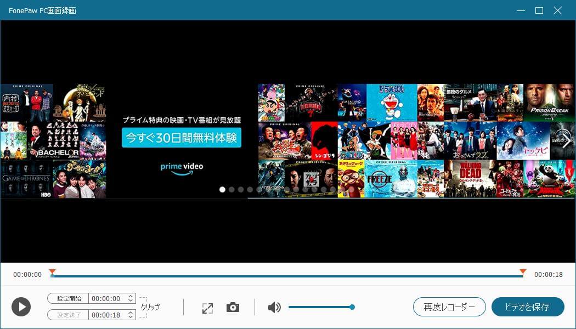Click the prime video logo
Viewport: 576px width, 329px height.
click(x=182, y=169)
